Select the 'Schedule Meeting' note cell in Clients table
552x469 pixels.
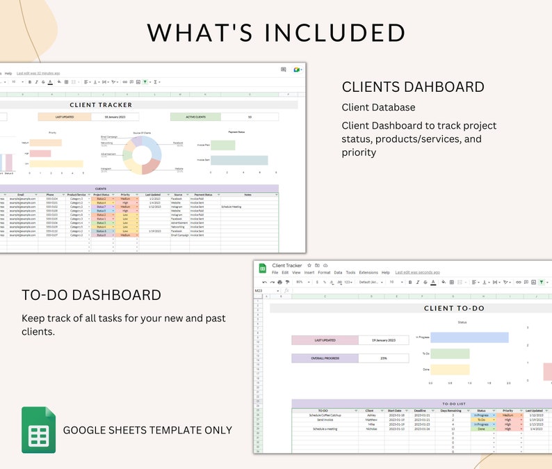point(250,207)
